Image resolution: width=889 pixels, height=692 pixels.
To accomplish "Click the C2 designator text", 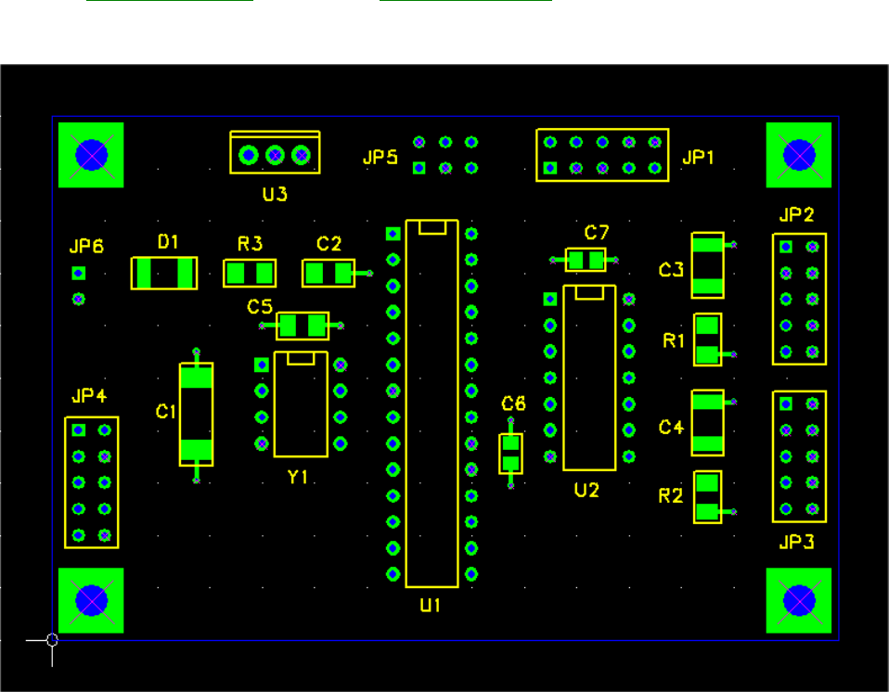I will 329,244.
